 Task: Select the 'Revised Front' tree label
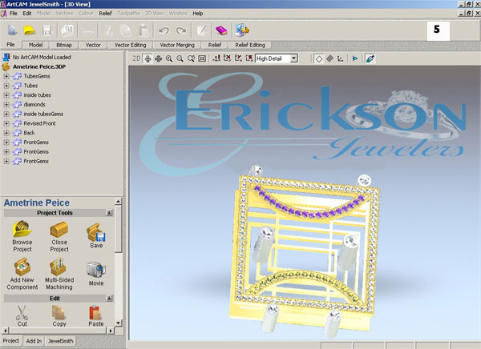(39, 123)
